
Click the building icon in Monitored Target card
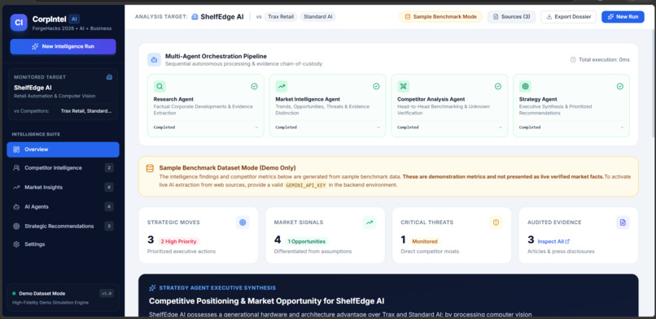click(x=109, y=77)
